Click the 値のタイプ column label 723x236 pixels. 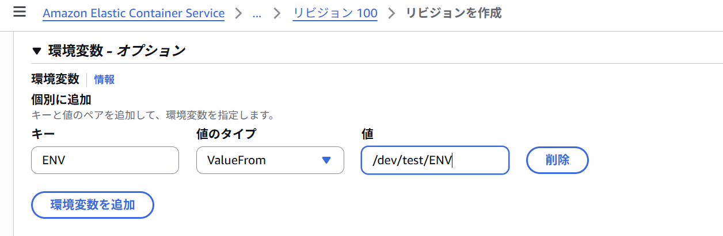pos(226,134)
